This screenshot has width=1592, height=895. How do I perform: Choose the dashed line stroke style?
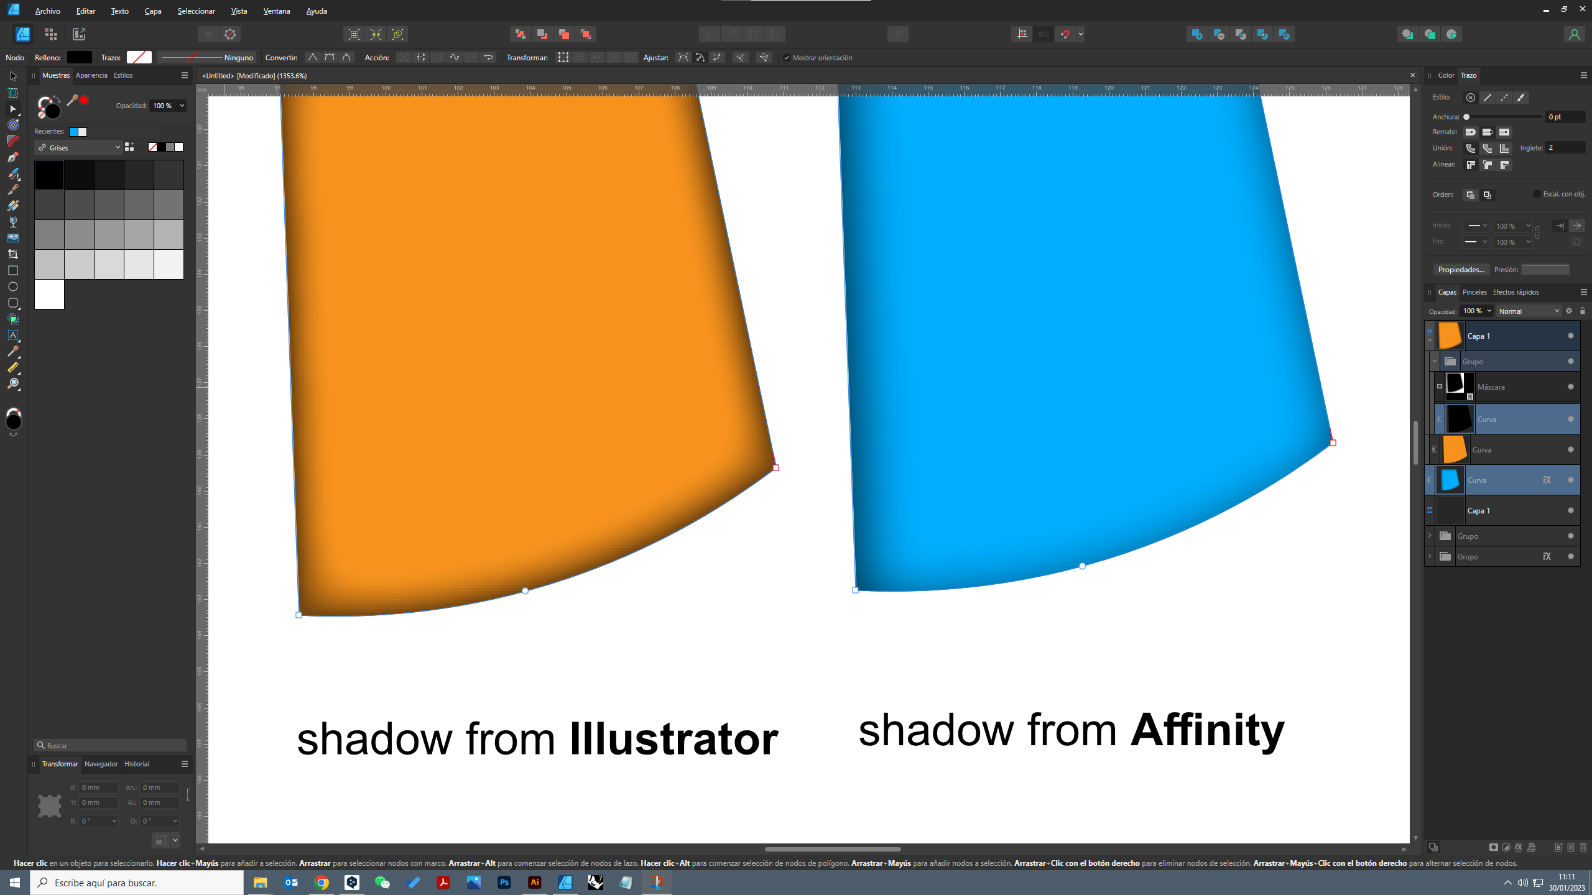pos(1504,98)
